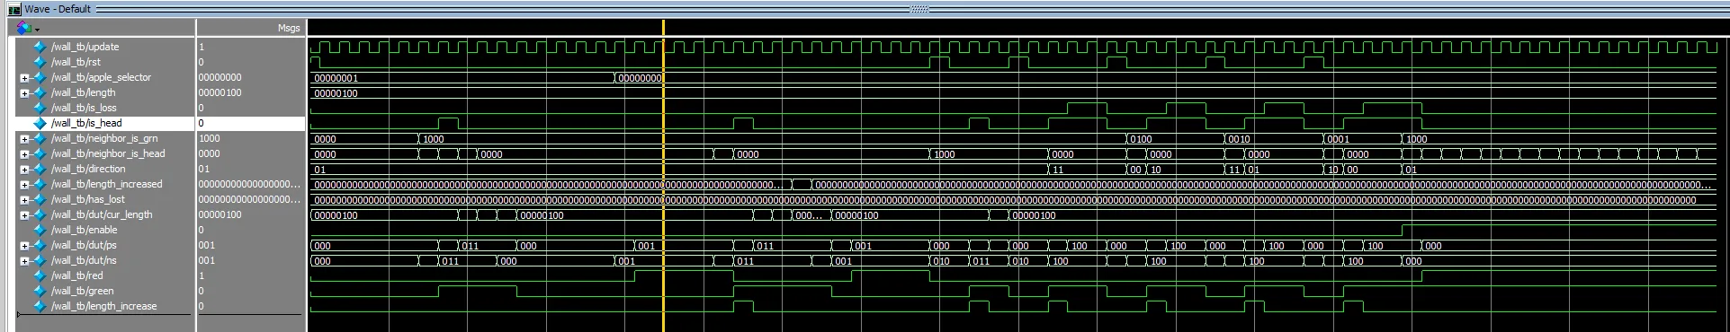Click value 1 in the /wall_tb/red row
Viewport: 1730px width, 332px height.
tap(201, 275)
